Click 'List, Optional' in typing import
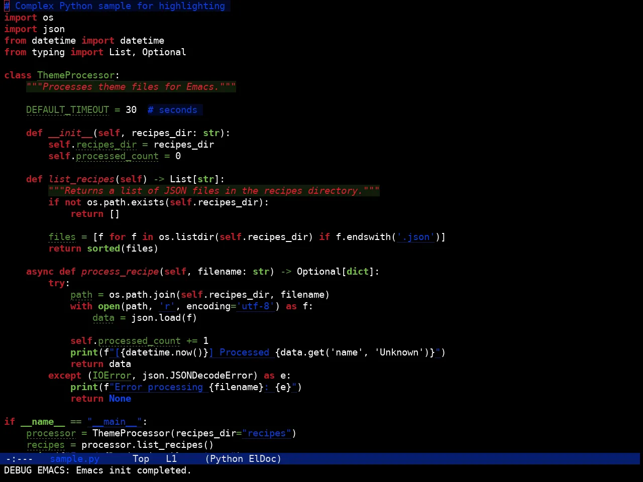This screenshot has width=643, height=482. [148, 52]
